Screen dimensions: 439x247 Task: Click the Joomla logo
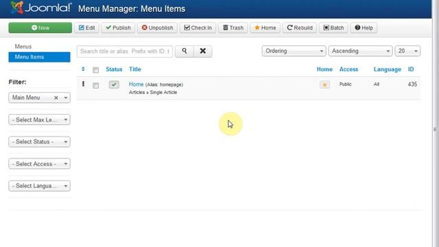coord(41,8)
